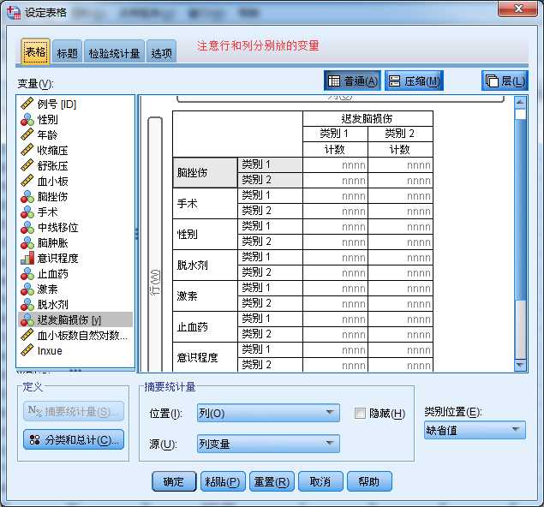Click the nominal icon beside 止血药 in variable list

coord(27,273)
